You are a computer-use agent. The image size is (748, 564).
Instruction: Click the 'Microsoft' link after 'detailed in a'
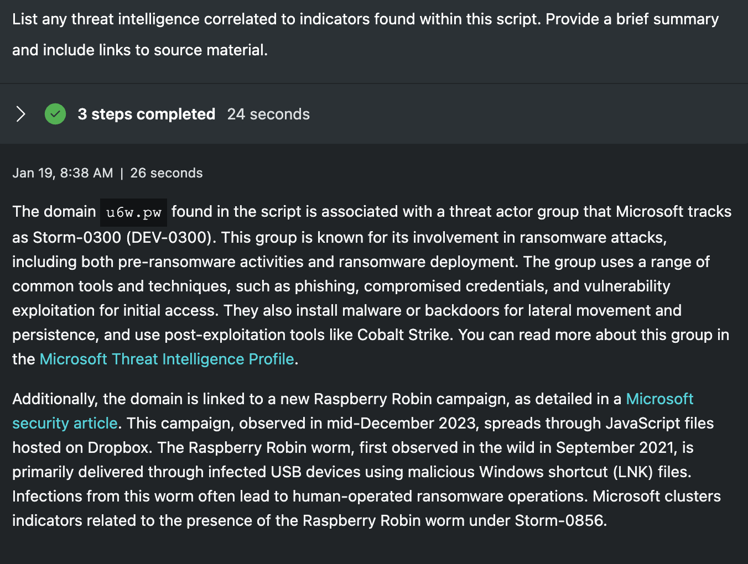tap(659, 399)
